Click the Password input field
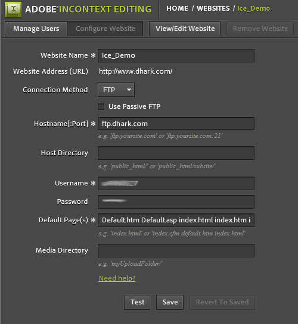The width and height of the screenshot is (298, 324). click(176, 202)
